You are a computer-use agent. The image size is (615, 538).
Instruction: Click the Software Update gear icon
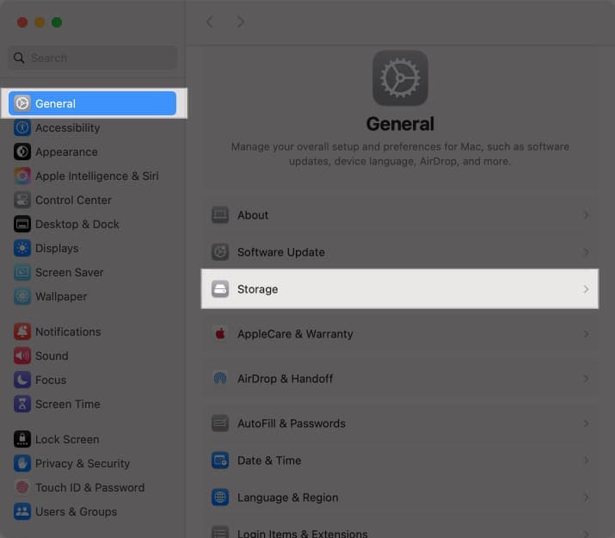pos(220,252)
